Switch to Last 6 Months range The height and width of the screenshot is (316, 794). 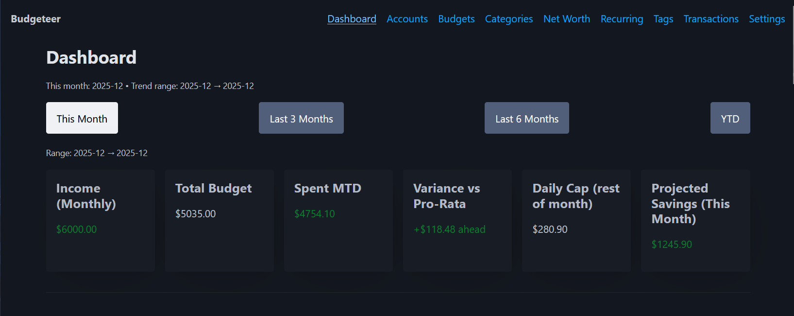tap(526, 118)
